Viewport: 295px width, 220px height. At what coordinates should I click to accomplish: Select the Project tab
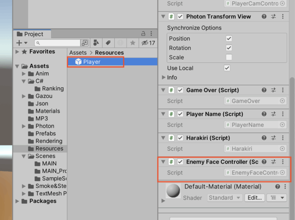coord(32,34)
